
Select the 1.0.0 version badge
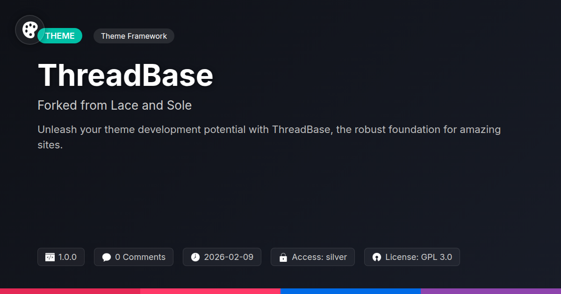point(61,257)
